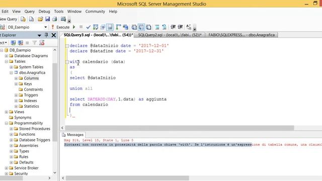Expand the Stored Procedures node
Viewport: 322px width, 181px height.
pos(11,129)
